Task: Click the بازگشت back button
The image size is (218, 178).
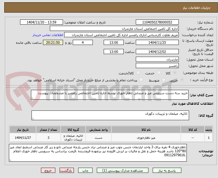Action: click(67, 170)
